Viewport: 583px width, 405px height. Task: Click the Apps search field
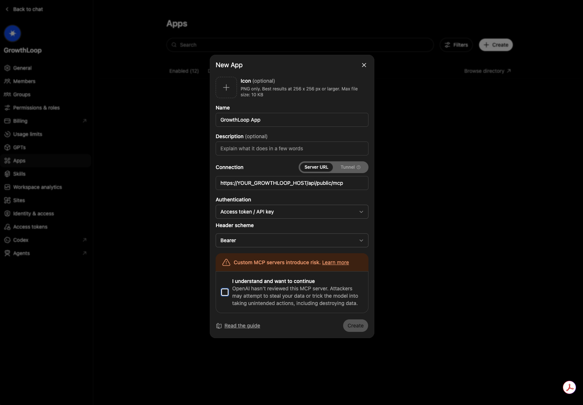click(300, 45)
